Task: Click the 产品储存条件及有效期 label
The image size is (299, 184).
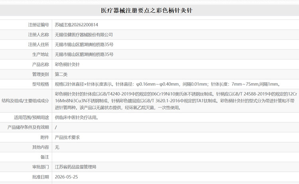Action: pos(28,127)
